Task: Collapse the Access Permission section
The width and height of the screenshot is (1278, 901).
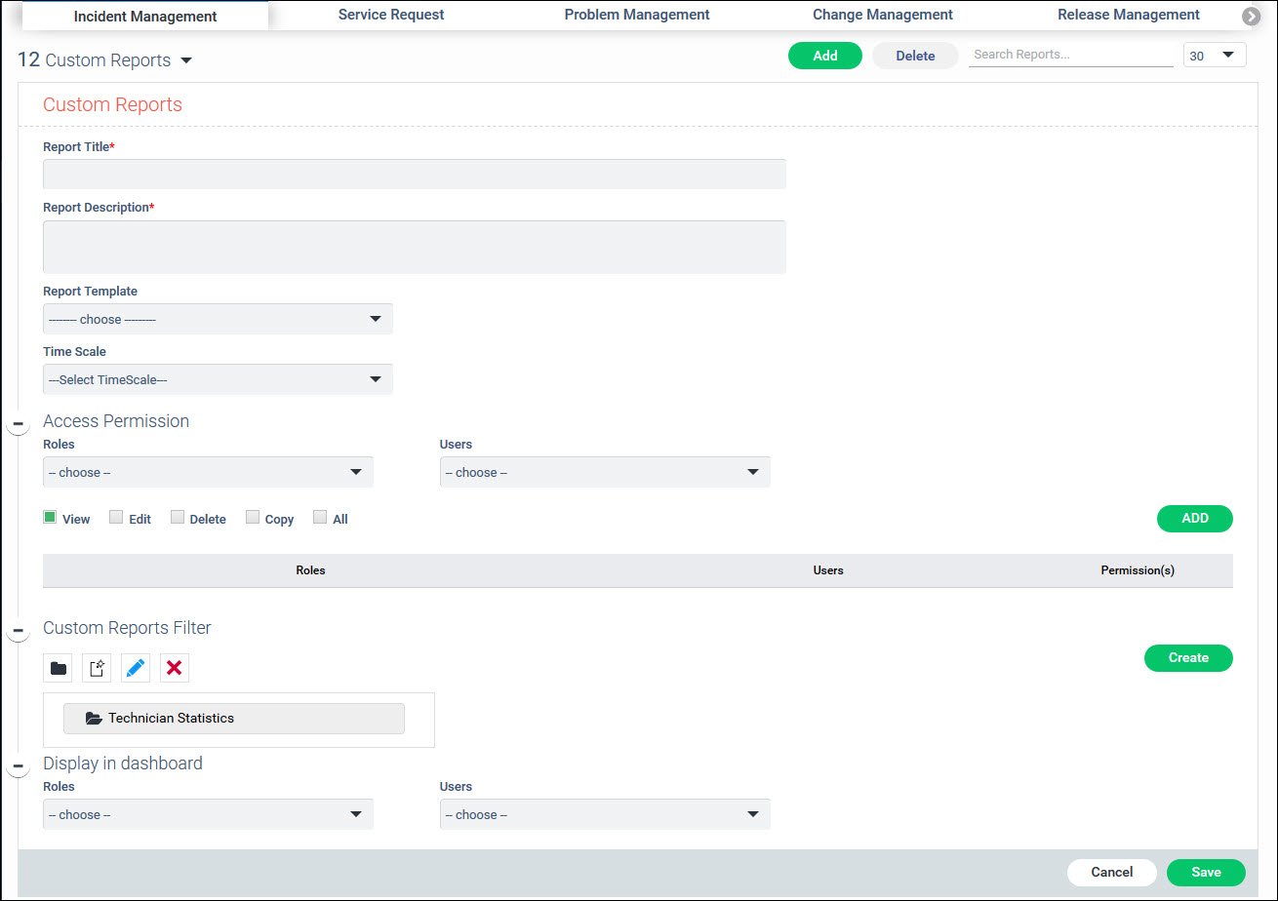Action: click(18, 422)
